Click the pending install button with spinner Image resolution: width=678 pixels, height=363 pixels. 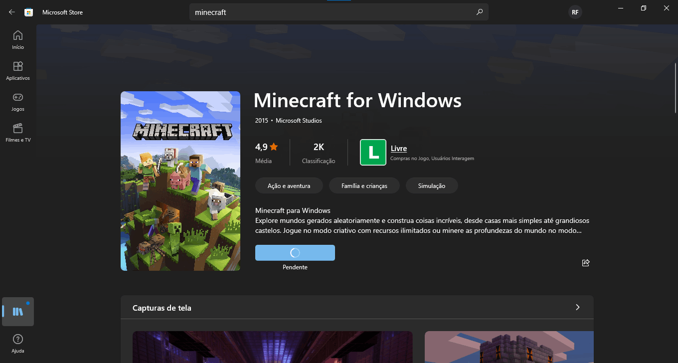click(x=295, y=253)
